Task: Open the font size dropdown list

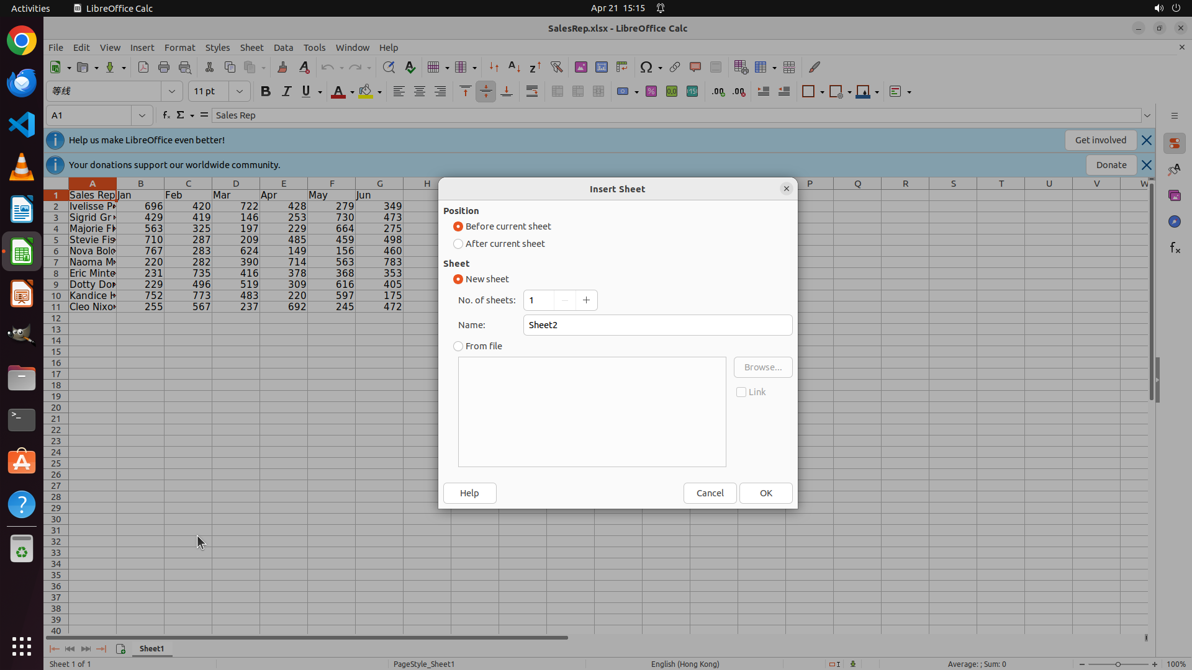Action: 239,92
